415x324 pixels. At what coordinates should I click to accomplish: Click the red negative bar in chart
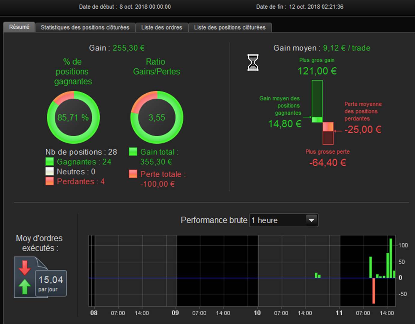(374, 291)
